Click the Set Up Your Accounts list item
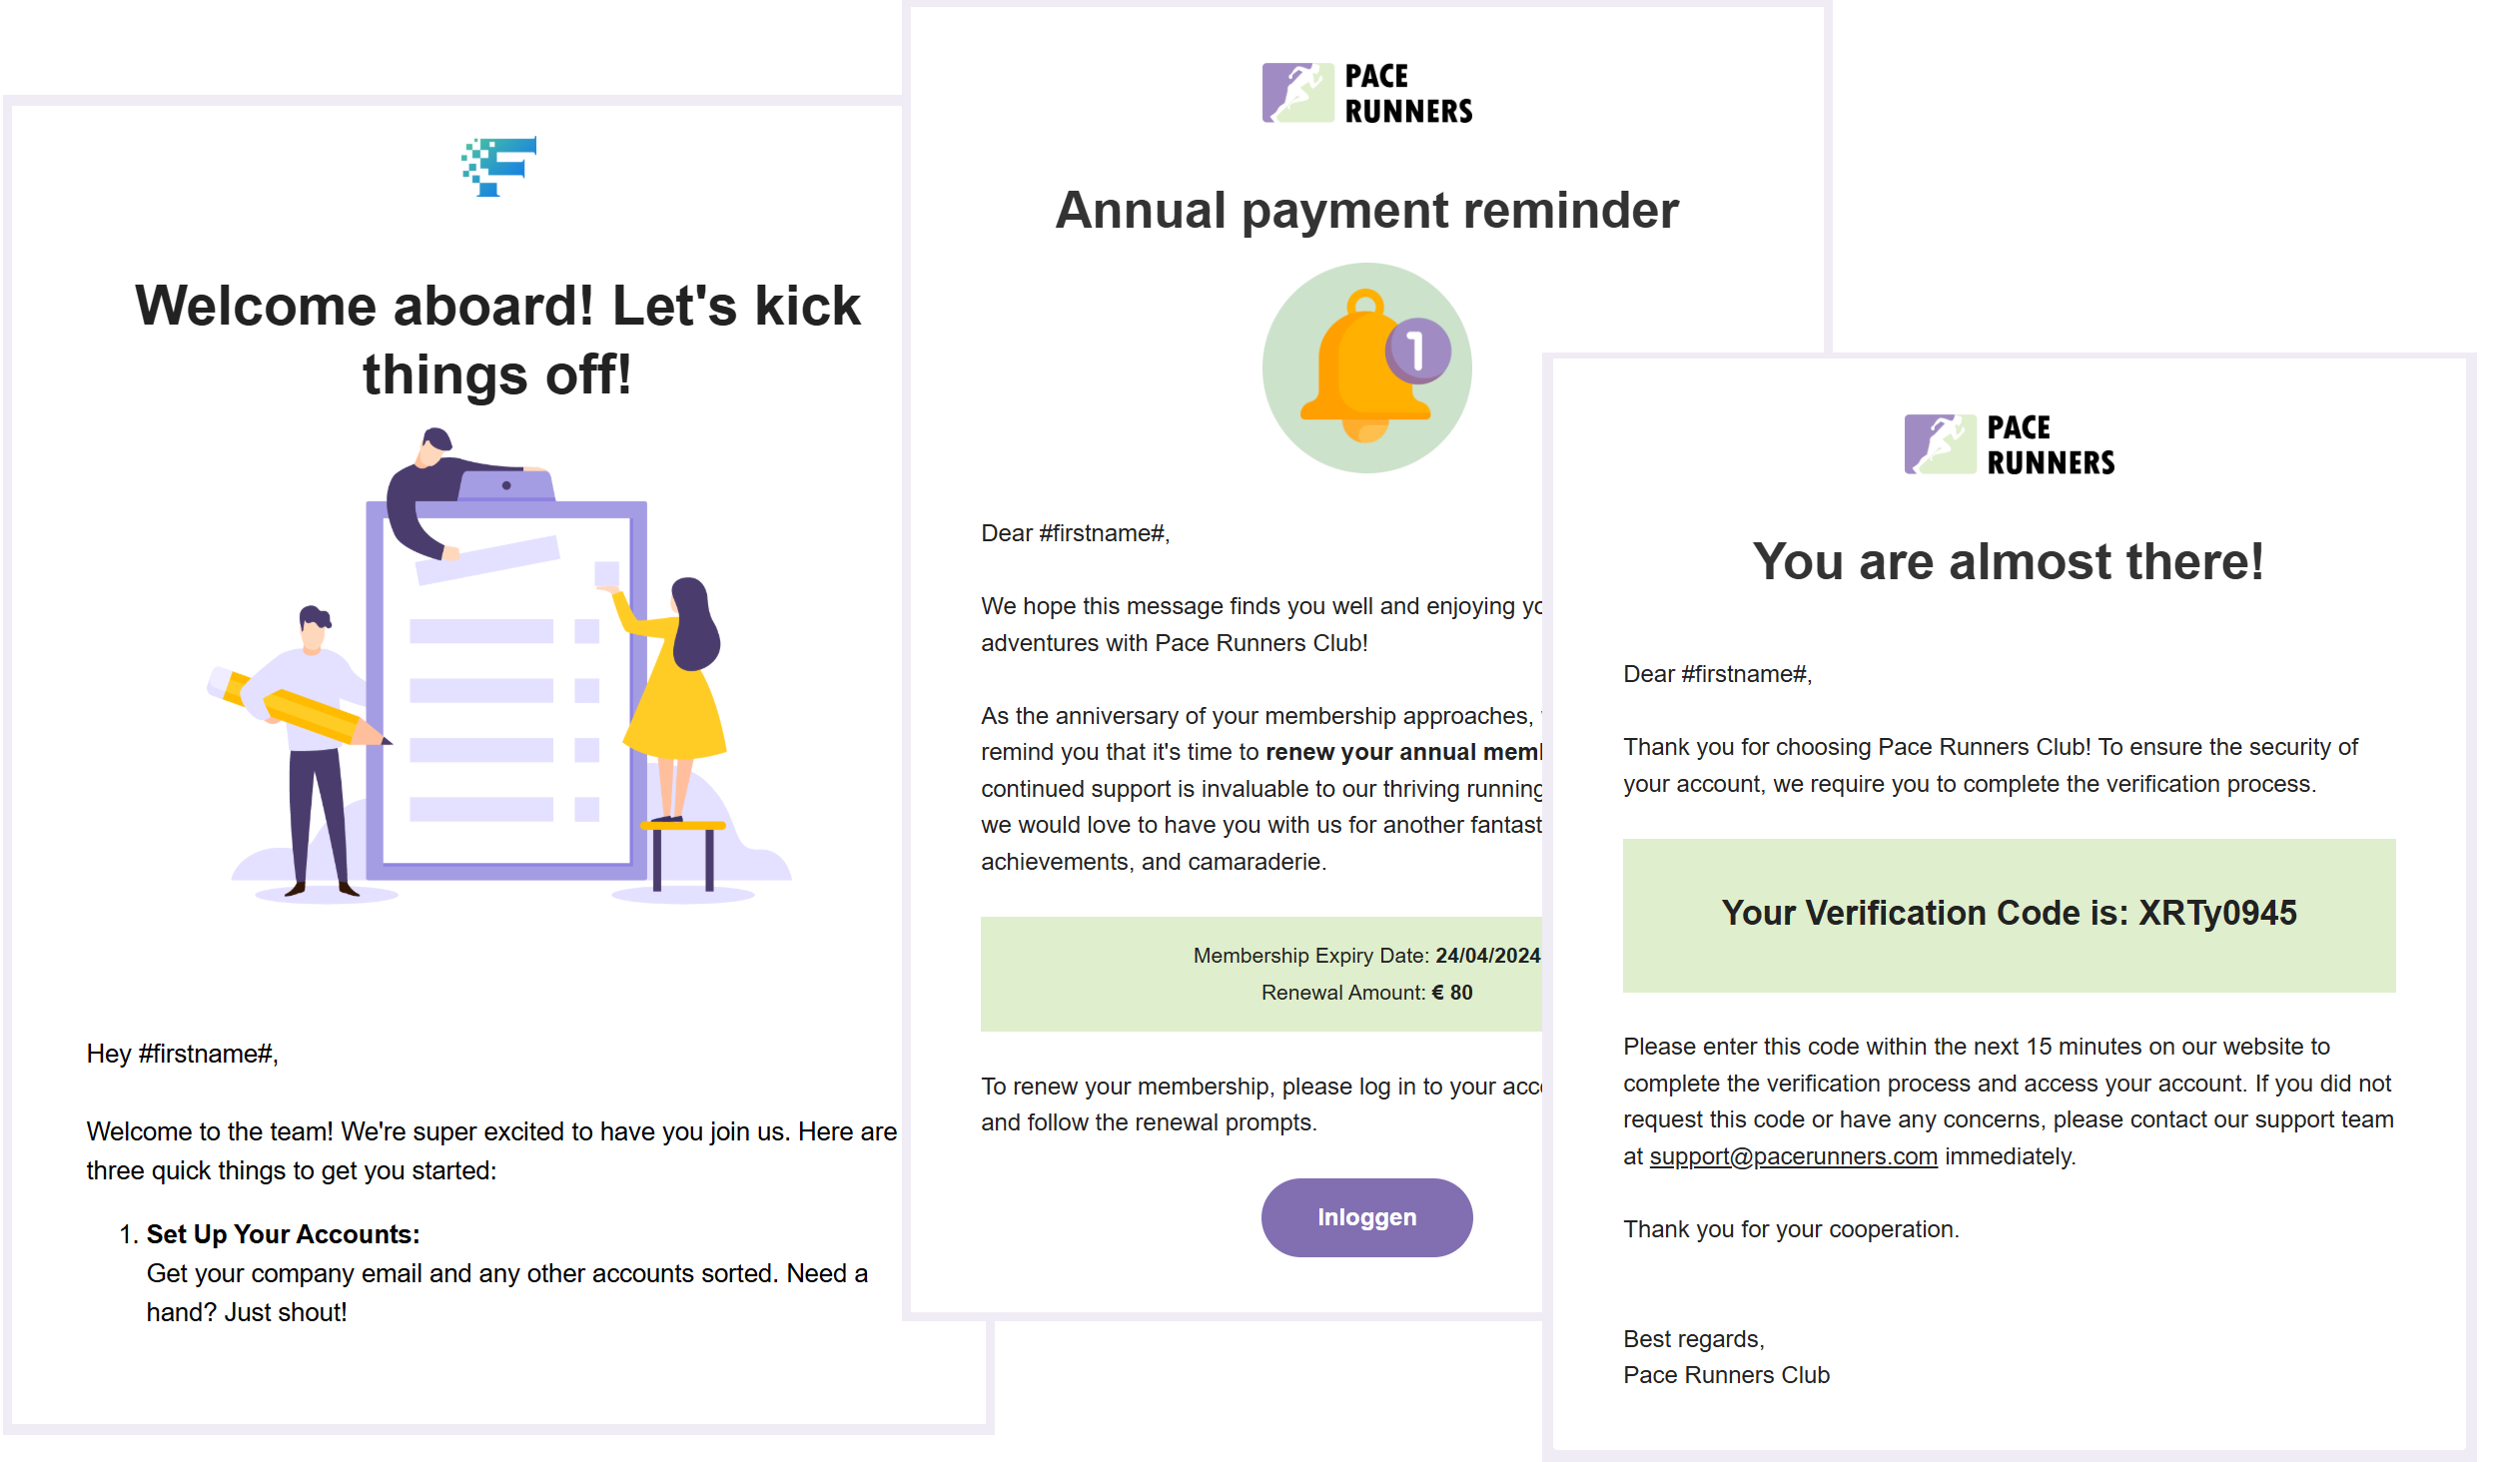The width and height of the screenshot is (2510, 1462). pyautogui.click(x=283, y=1234)
